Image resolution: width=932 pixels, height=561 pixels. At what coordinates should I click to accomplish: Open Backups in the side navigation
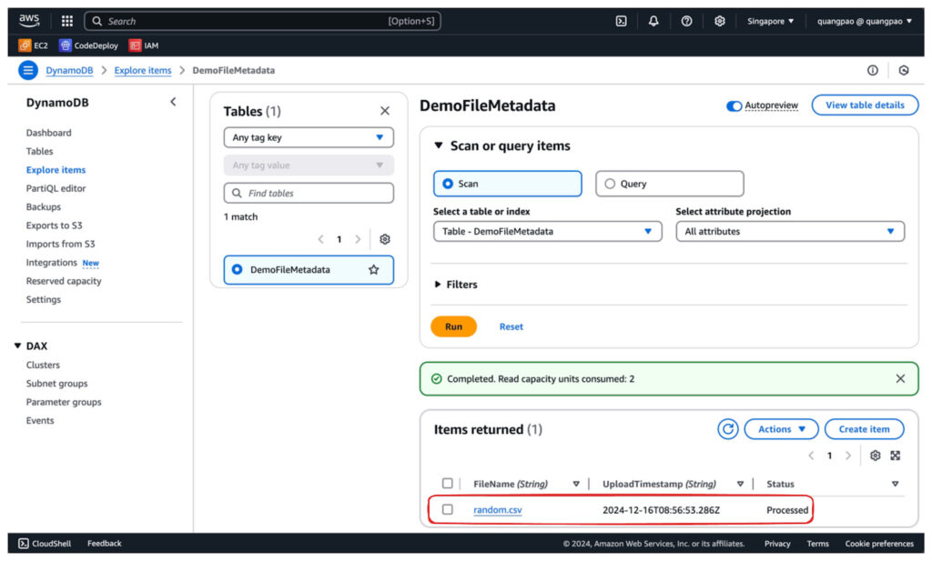[44, 206]
